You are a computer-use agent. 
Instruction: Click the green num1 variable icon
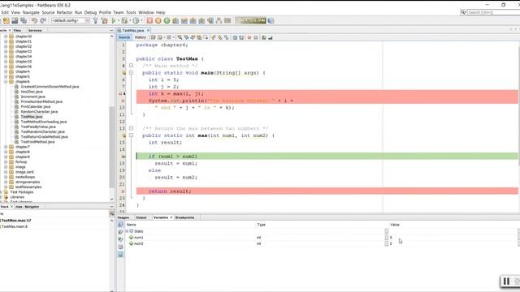tap(131, 238)
